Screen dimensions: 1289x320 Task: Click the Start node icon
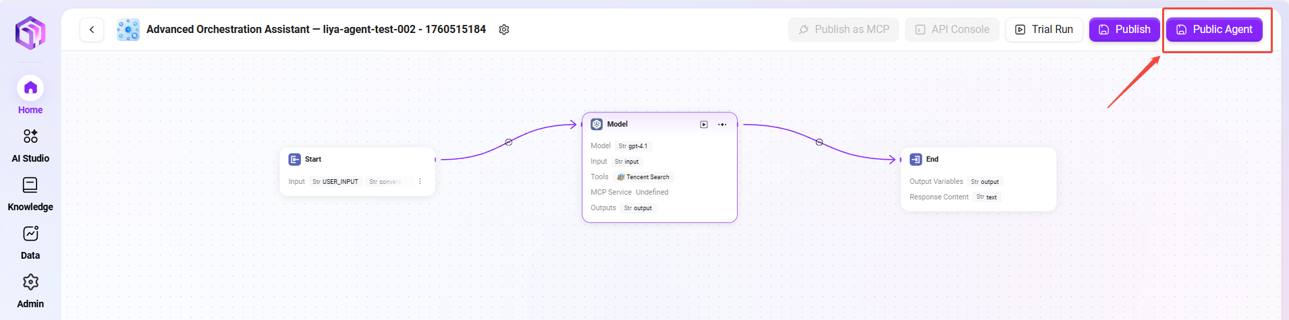click(x=295, y=160)
